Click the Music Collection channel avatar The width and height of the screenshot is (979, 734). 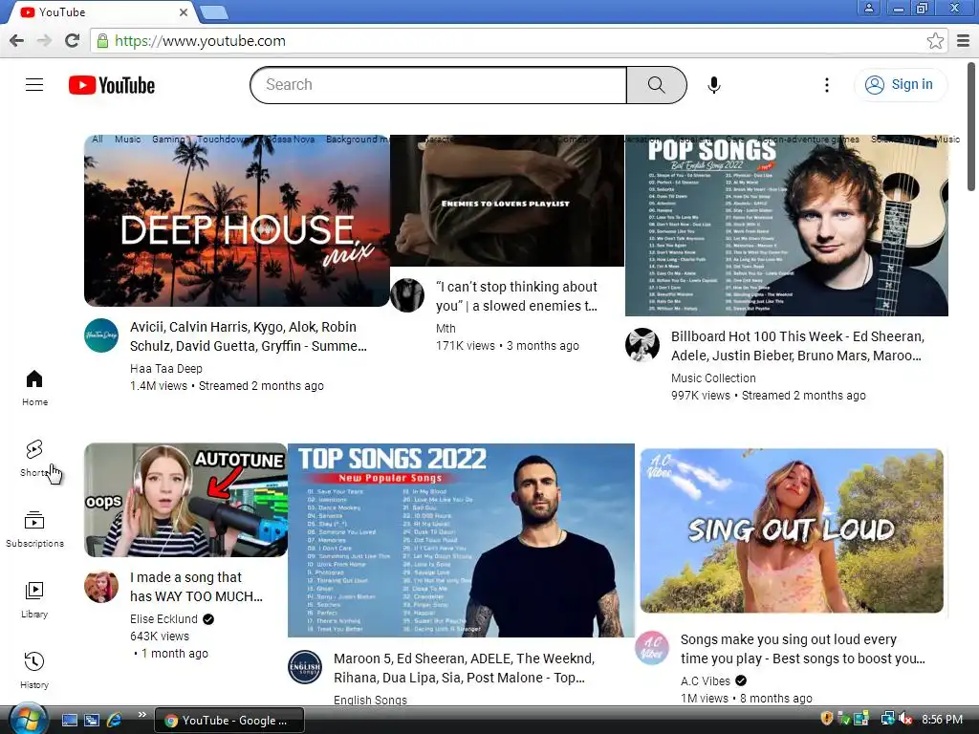point(642,344)
